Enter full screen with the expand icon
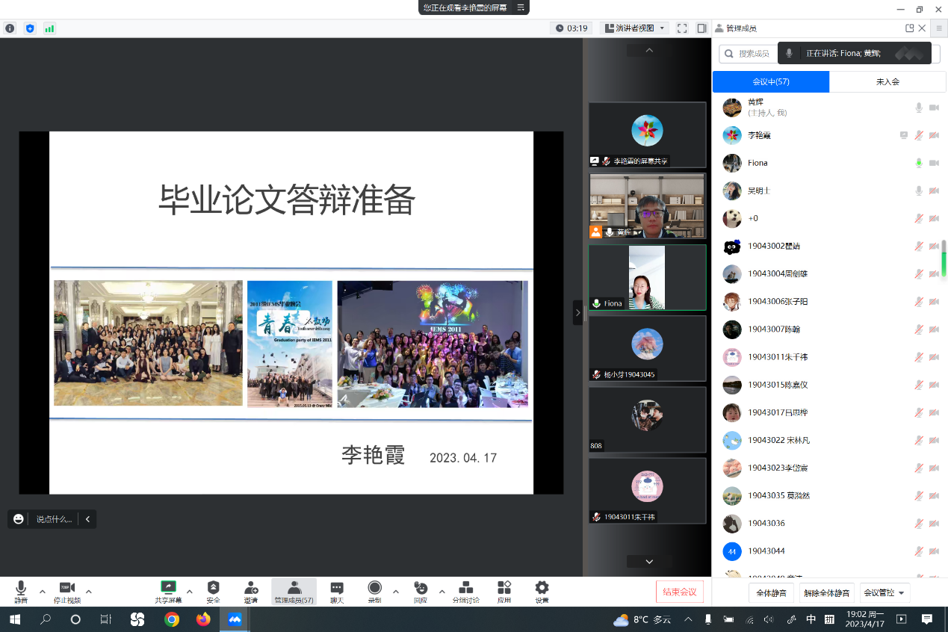 point(682,28)
